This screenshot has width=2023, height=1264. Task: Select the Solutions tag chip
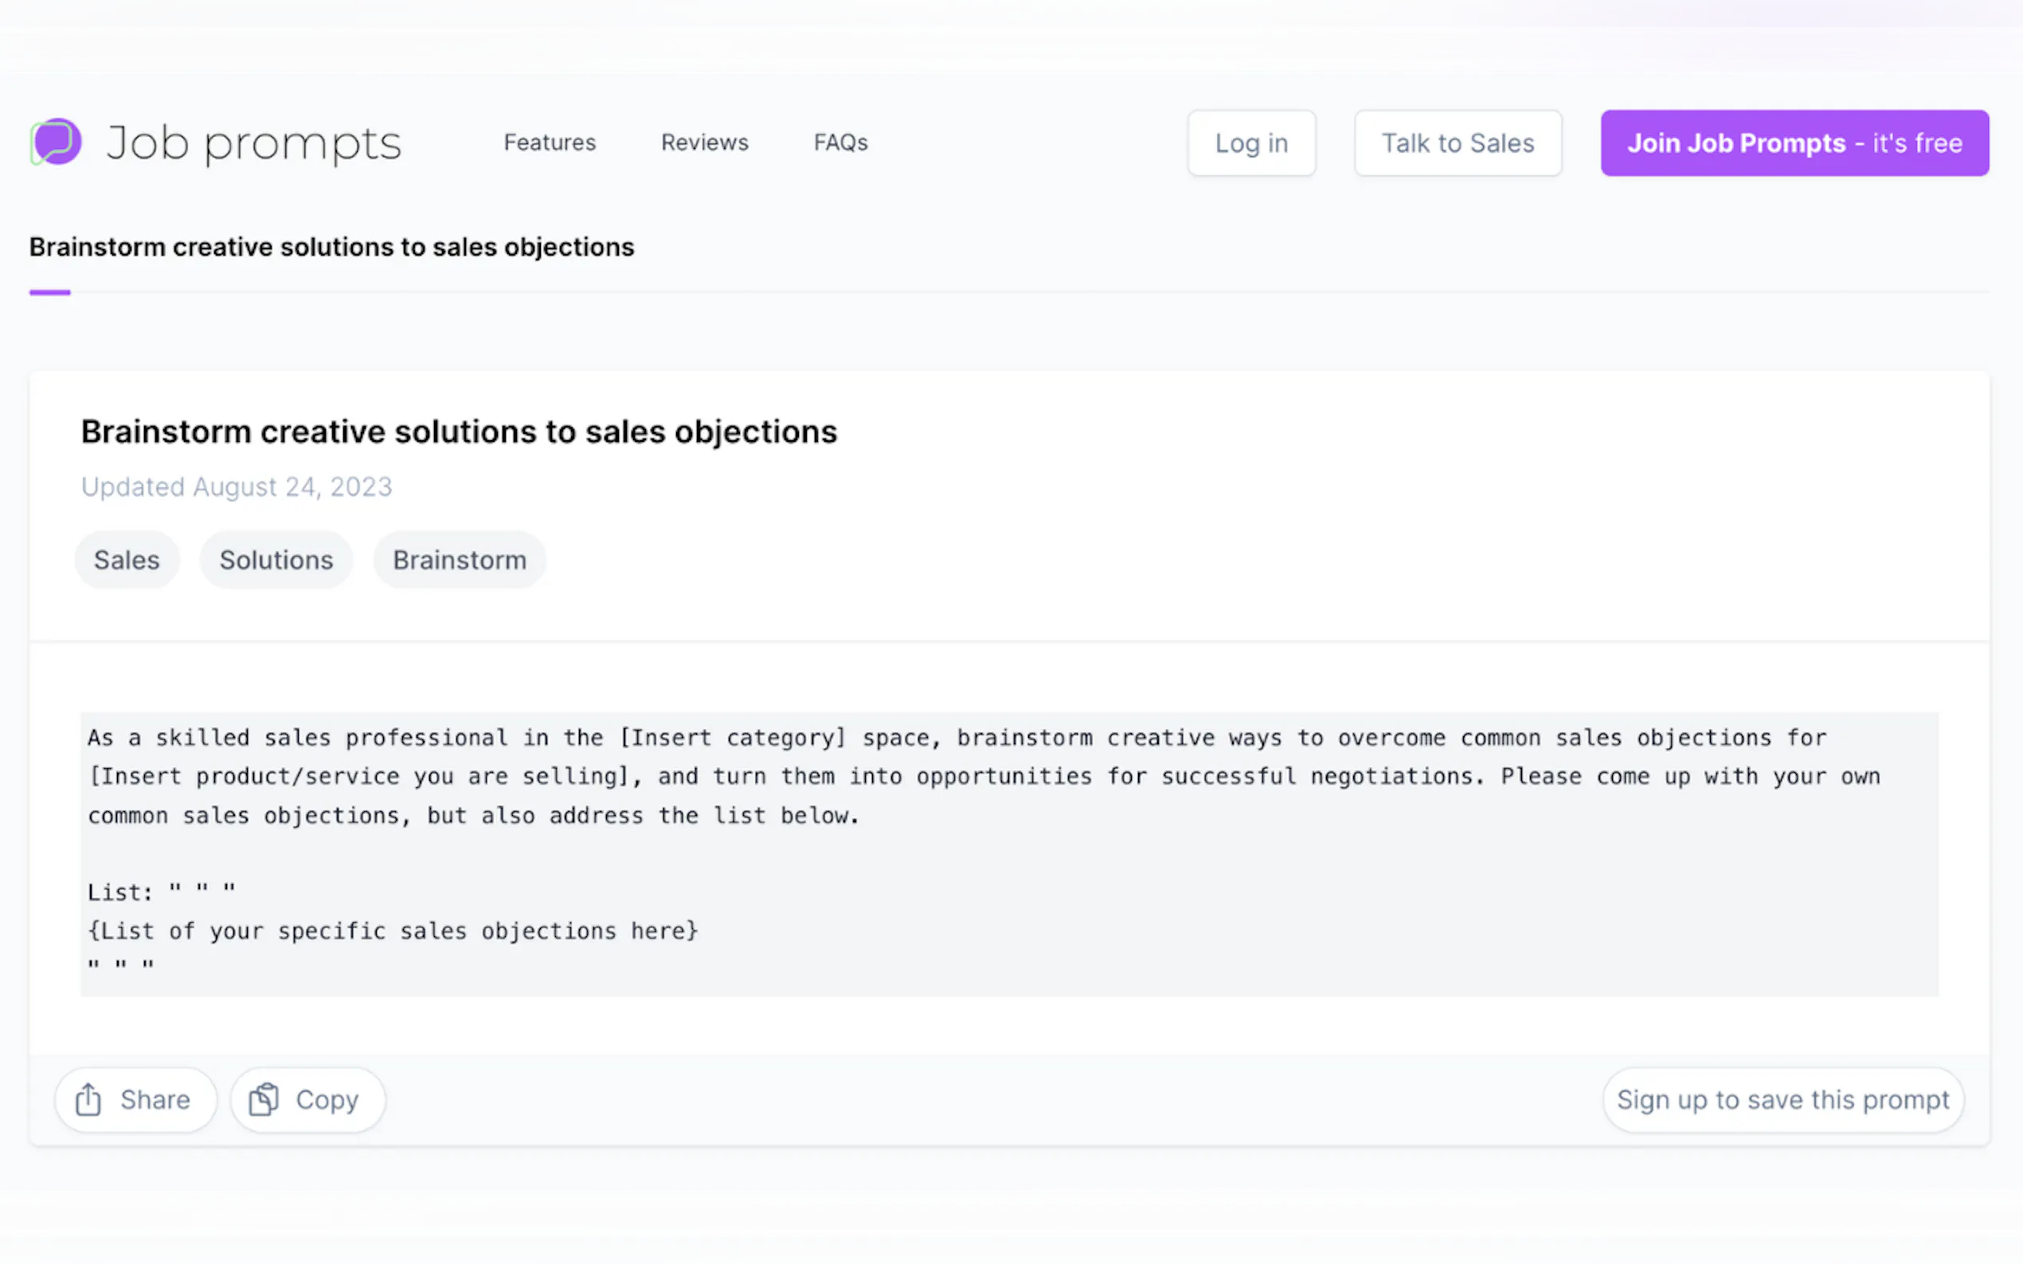pyautogui.click(x=276, y=560)
